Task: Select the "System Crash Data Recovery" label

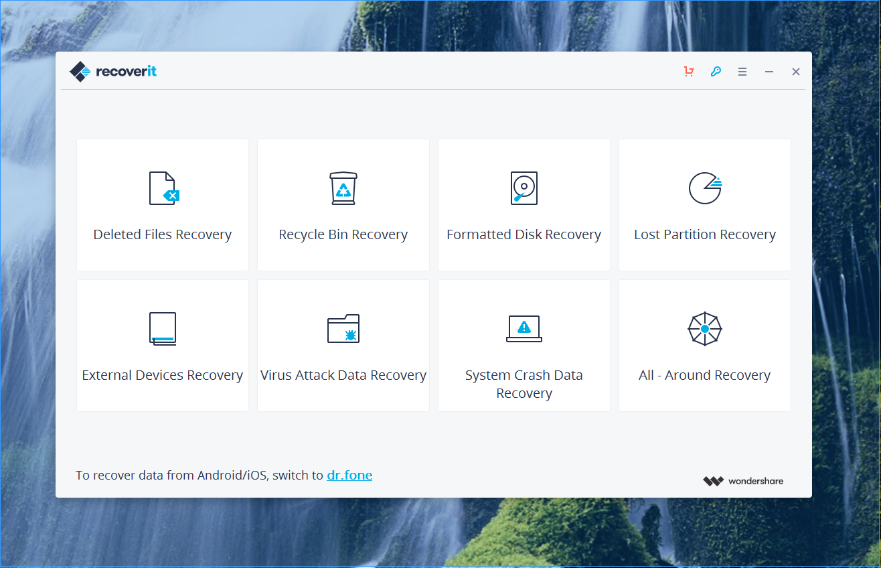Action: tap(524, 384)
